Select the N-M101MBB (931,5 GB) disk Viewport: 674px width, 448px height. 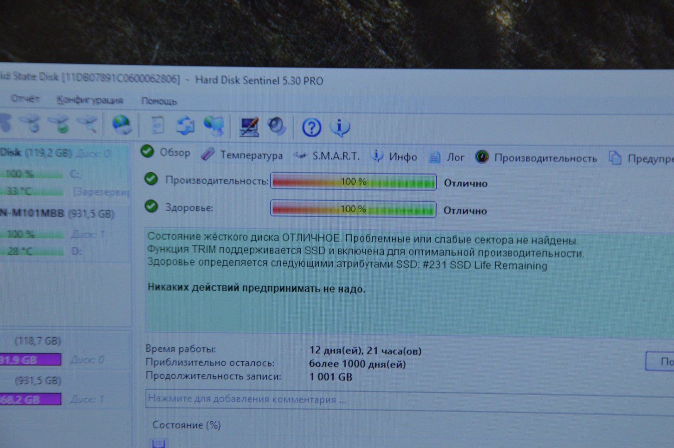57,214
